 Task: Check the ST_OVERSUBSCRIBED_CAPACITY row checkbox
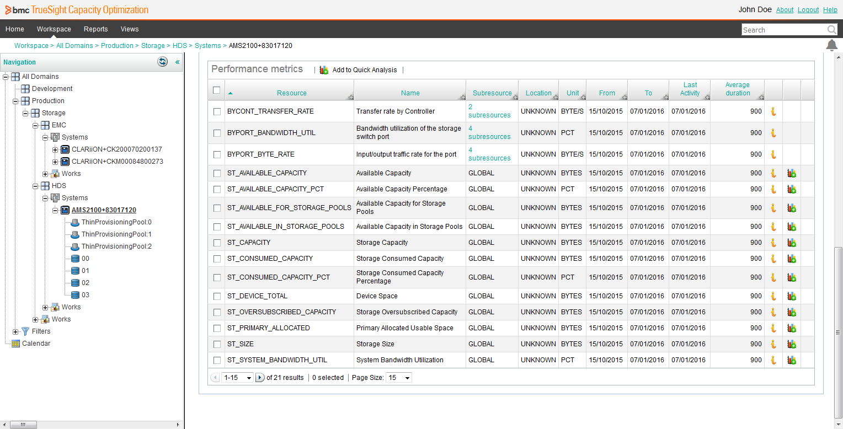coord(217,312)
